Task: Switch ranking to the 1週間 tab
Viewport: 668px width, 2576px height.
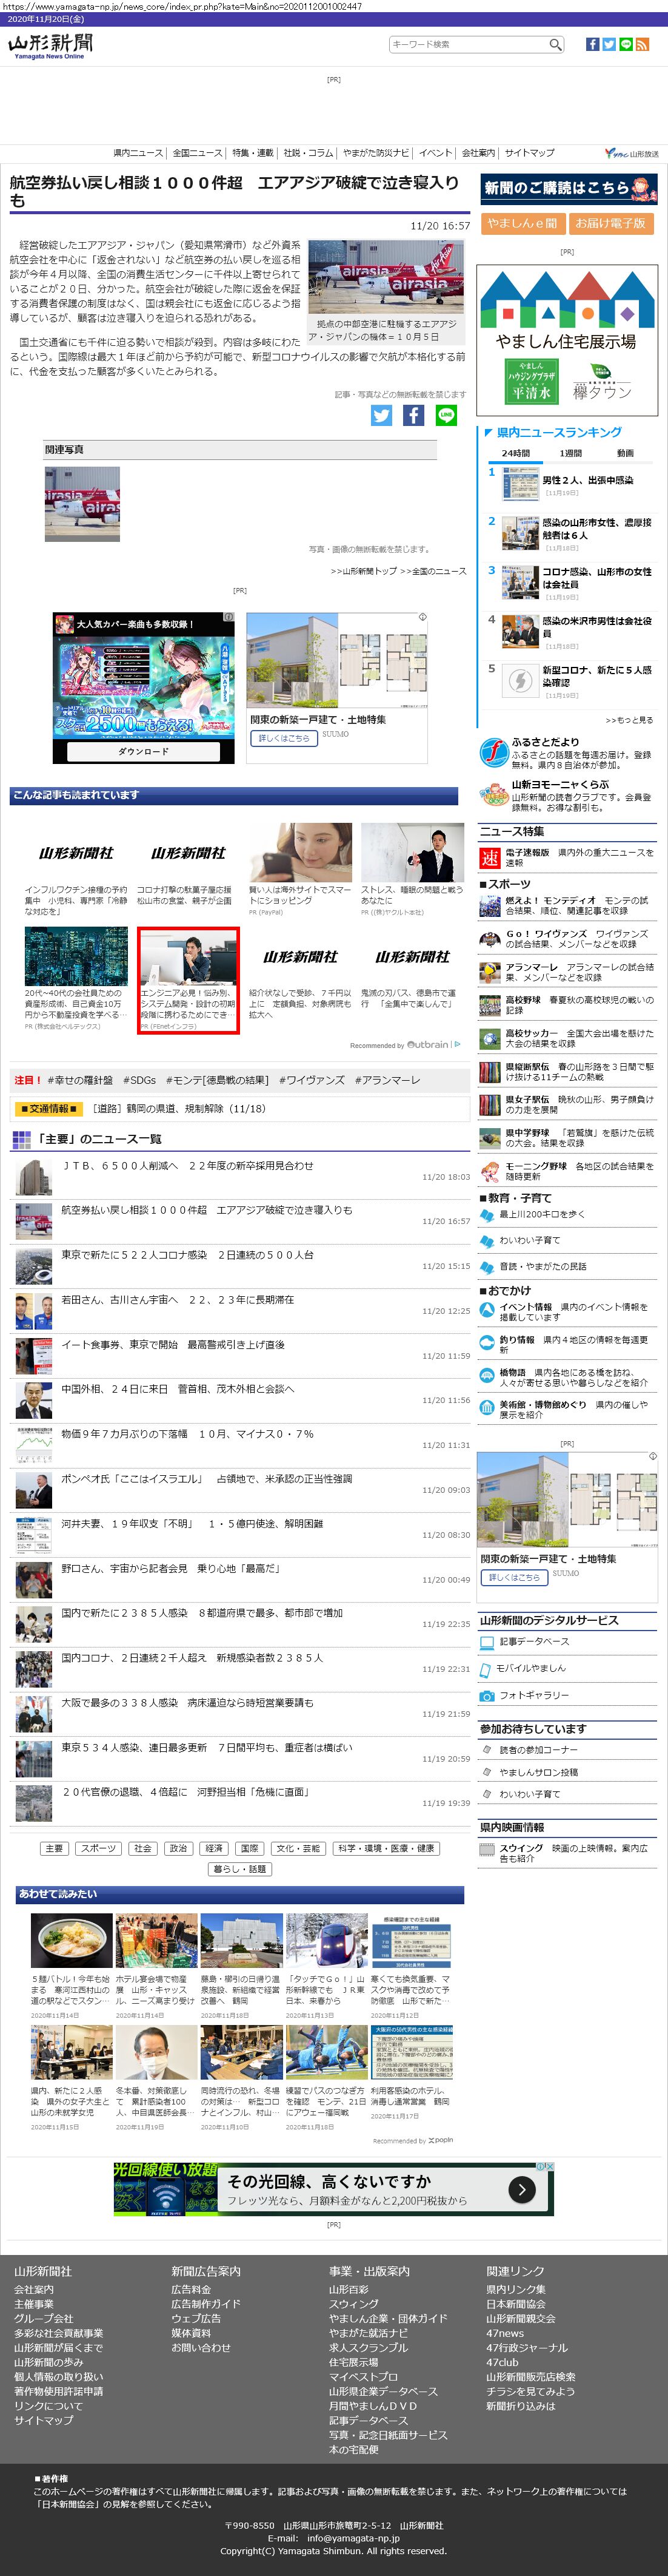Action: click(x=570, y=453)
